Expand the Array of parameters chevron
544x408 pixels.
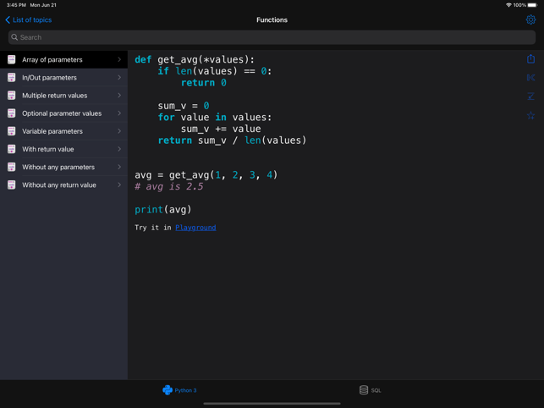point(119,60)
